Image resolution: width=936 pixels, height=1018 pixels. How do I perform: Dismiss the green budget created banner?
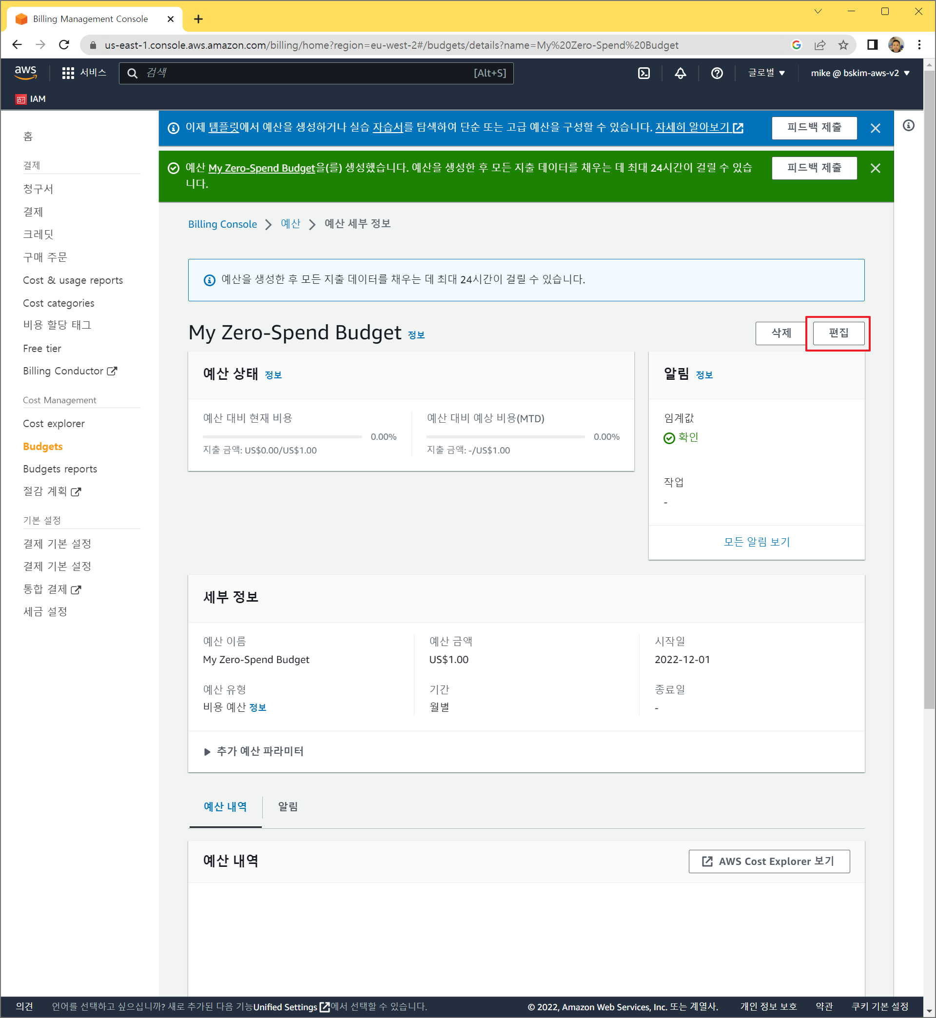coord(875,168)
